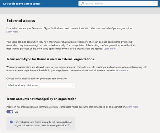
Task: Open Learn more under External access intro
Action: pyautogui.click(x=12, y=32)
